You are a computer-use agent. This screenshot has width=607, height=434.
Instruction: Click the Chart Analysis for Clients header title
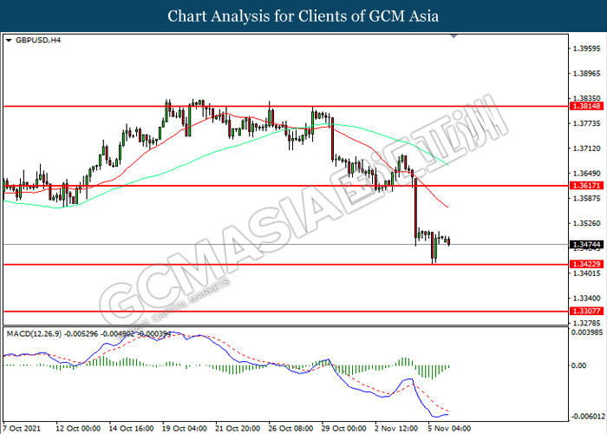pyautogui.click(x=303, y=16)
